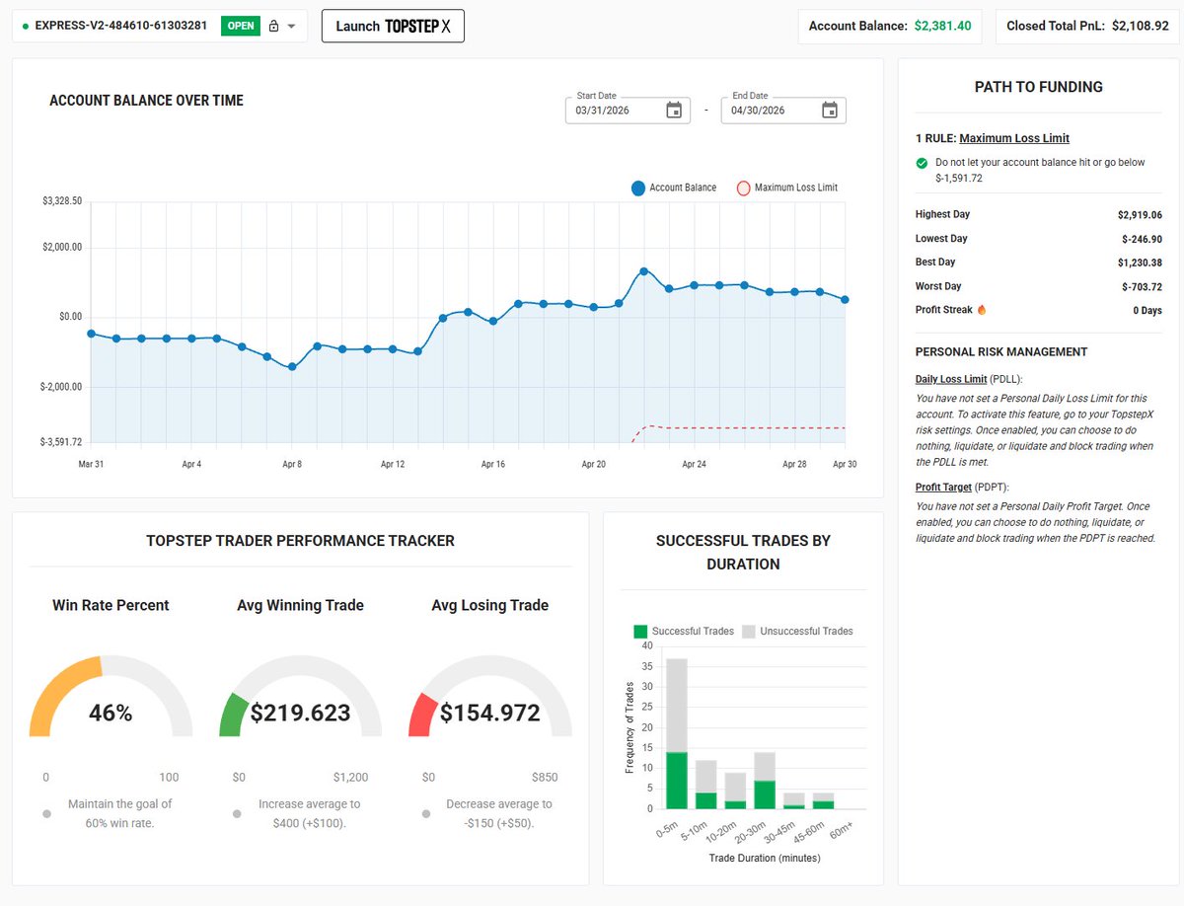
Task: Click the ACCOUNT BALANCE OVER TIME heading
Action: point(146,101)
